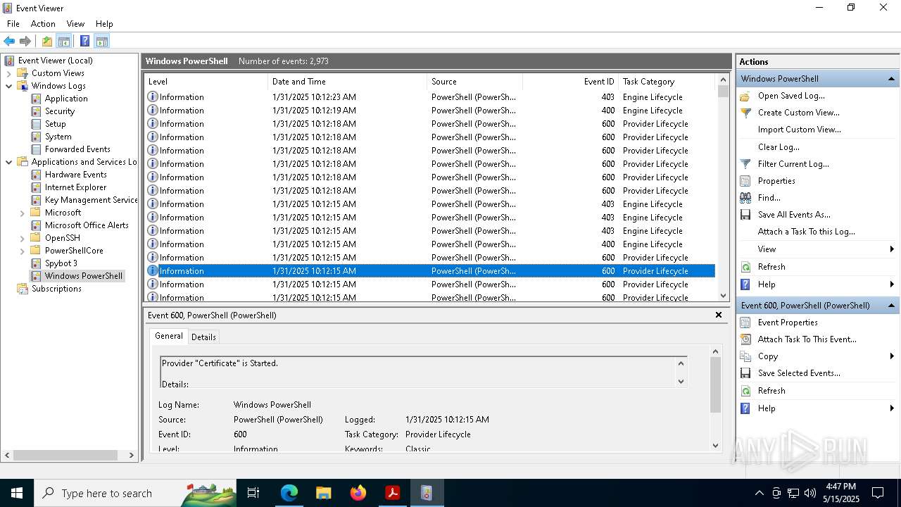
Task: Open Firefox from taskbar
Action: coord(358,493)
